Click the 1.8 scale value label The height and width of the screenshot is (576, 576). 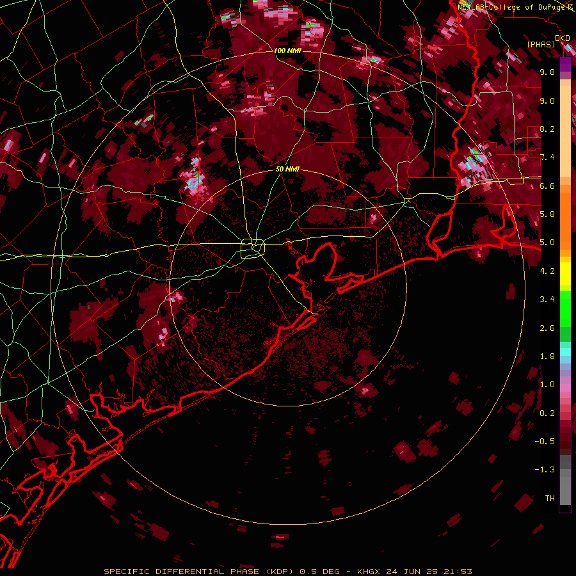pyautogui.click(x=547, y=356)
